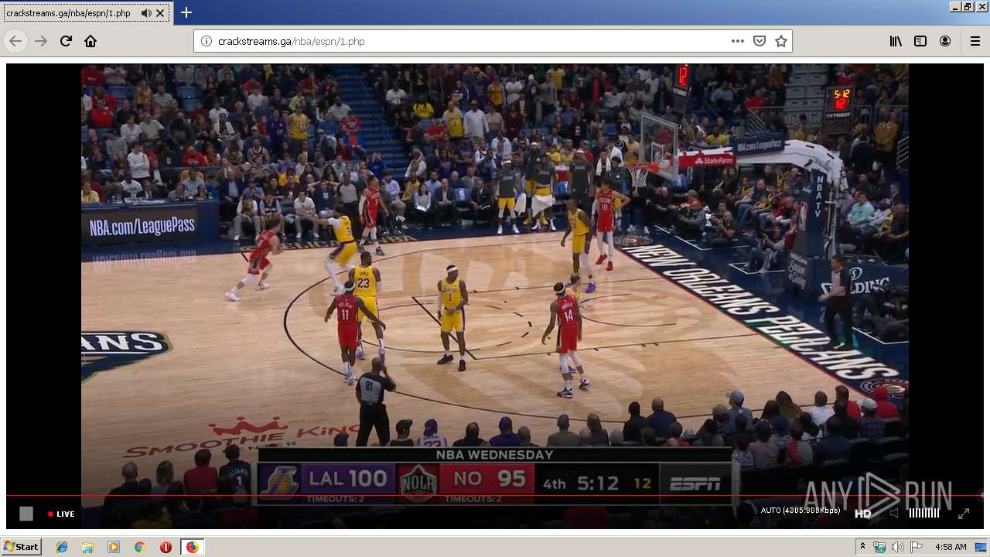Open the Firefox account menu
This screenshot has width=990, height=557.
(x=945, y=41)
